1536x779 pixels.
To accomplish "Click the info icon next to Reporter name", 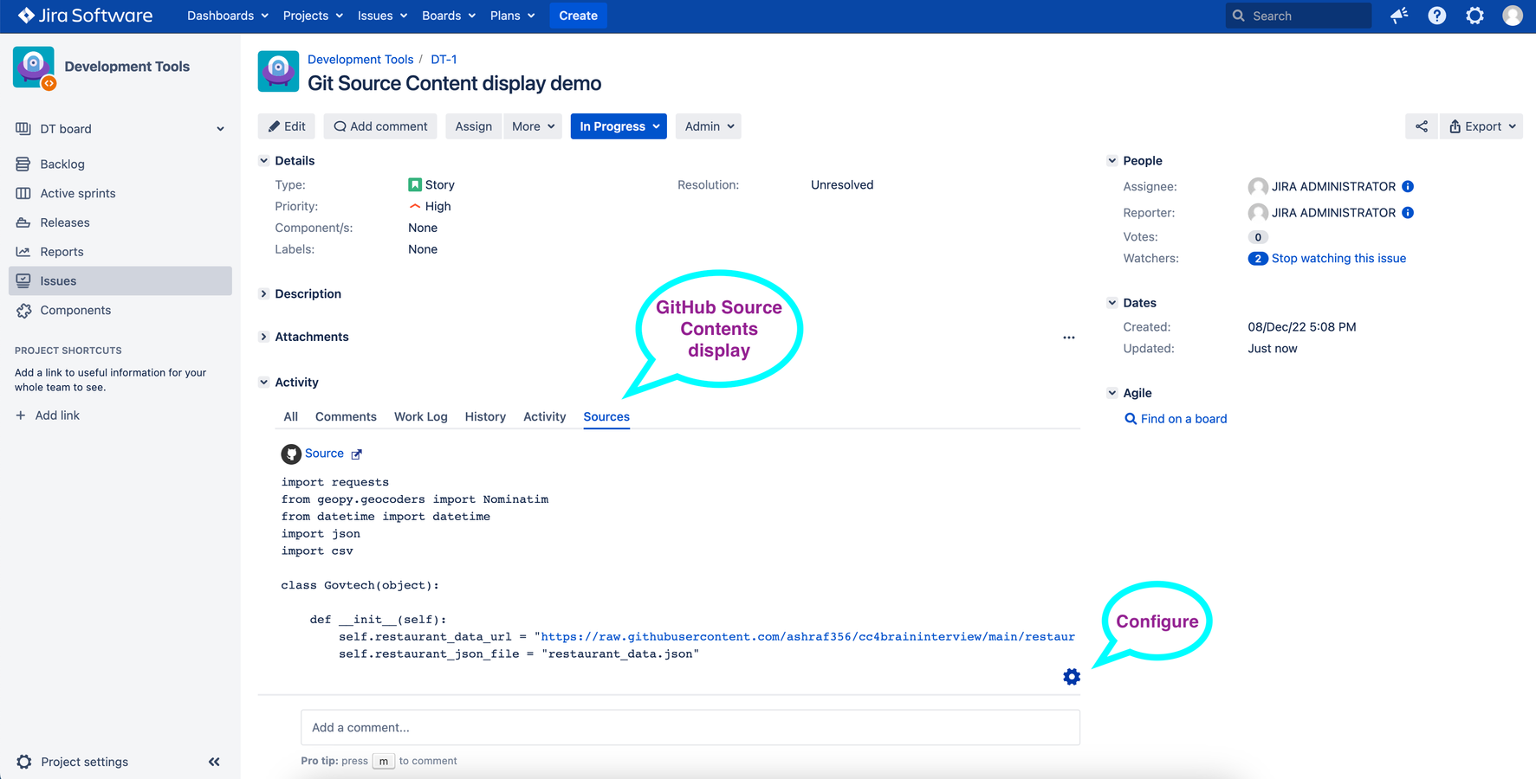I will [x=1408, y=212].
